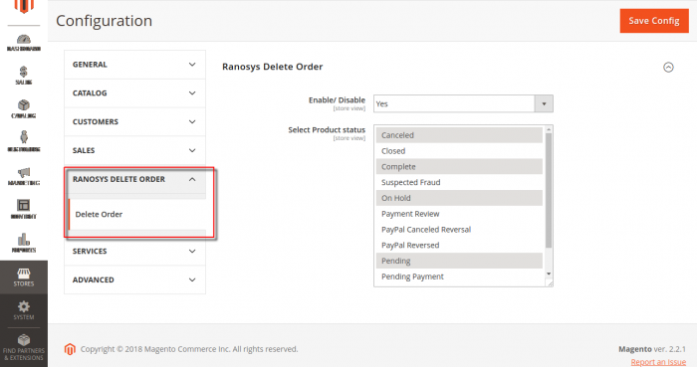This screenshot has width=697, height=367.
Task: Click the Save Config button
Action: [654, 21]
